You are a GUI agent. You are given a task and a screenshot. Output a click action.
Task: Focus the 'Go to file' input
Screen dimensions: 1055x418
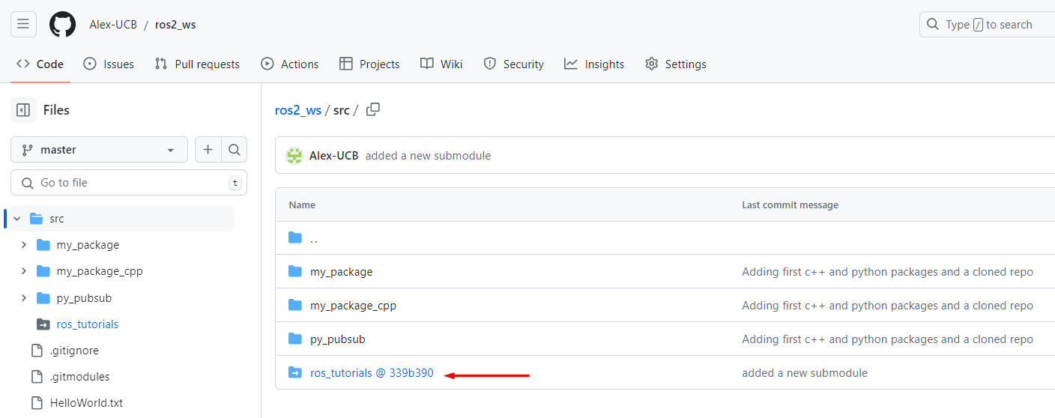pyautogui.click(x=129, y=183)
